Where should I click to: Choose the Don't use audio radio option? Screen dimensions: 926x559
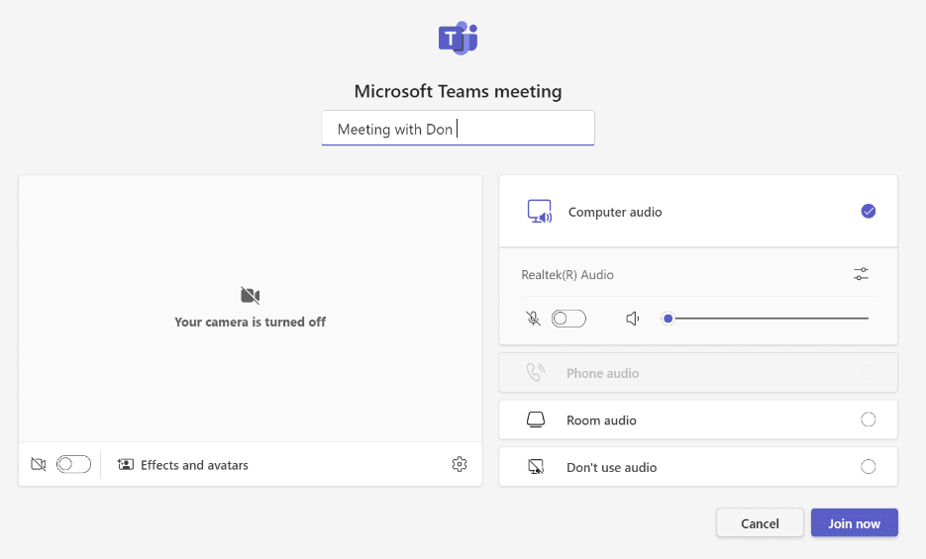pyautogui.click(x=868, y=467)
